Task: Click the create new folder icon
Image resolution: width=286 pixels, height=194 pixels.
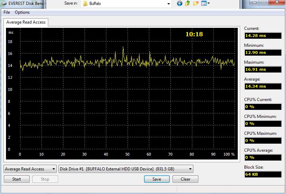Action: coord(195,4)
